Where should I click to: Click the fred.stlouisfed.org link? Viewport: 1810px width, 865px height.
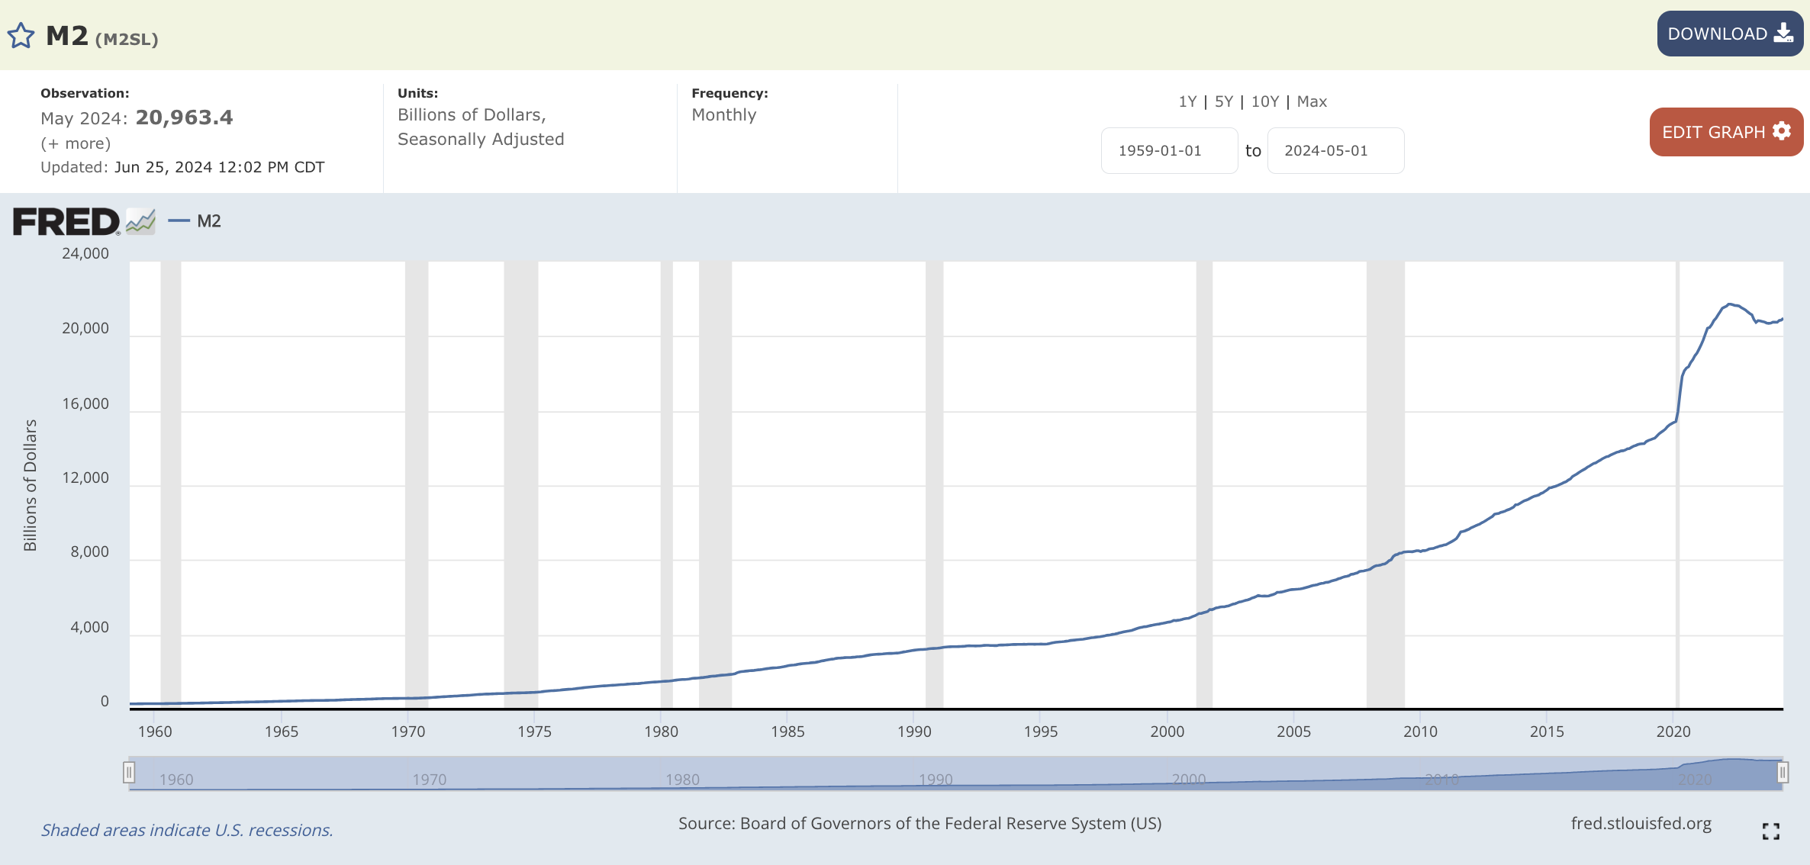point(1641,824)
